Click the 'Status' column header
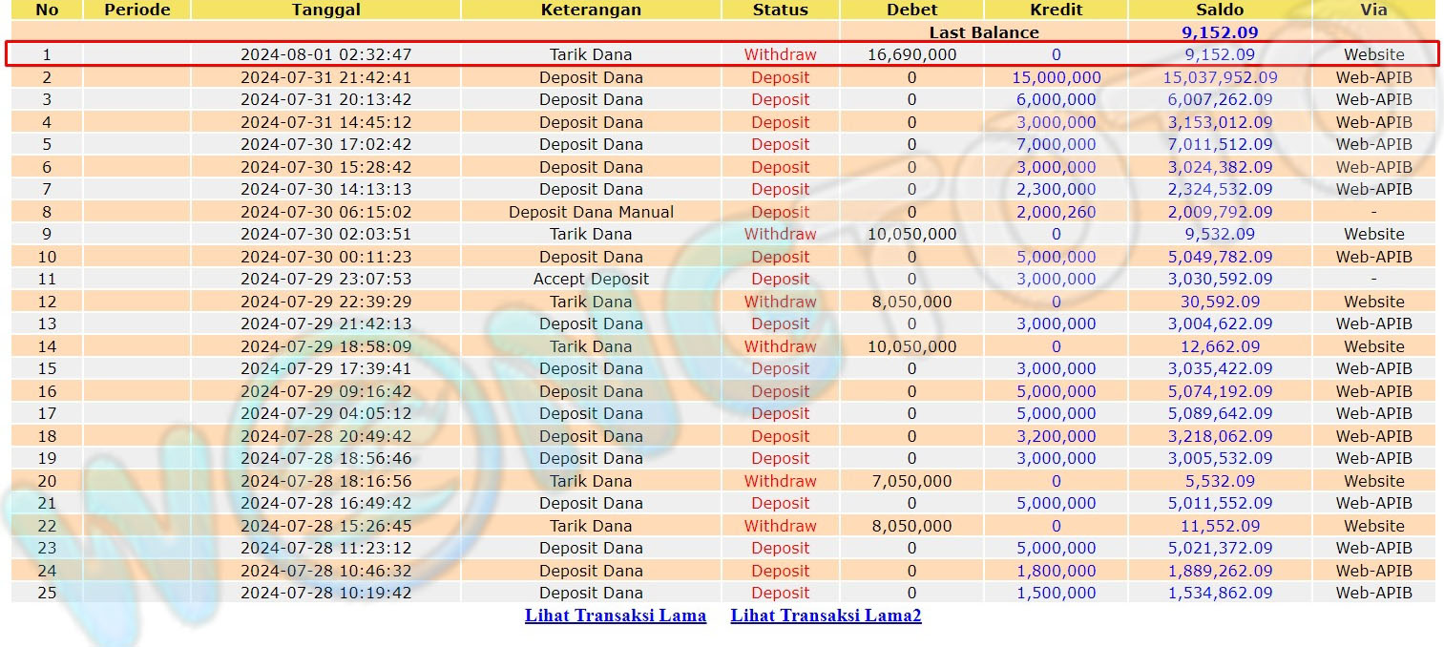This screenshot has width=1444, height=647. pyautogui.click(x=780, y=10)
